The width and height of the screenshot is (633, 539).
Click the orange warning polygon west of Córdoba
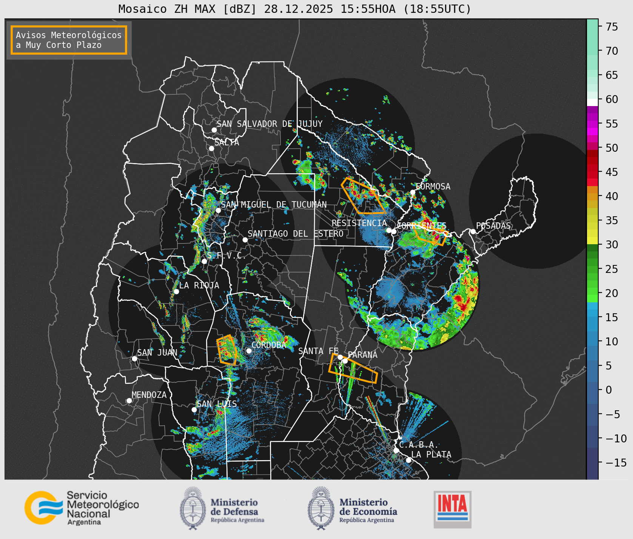click(x=227, y=350)
